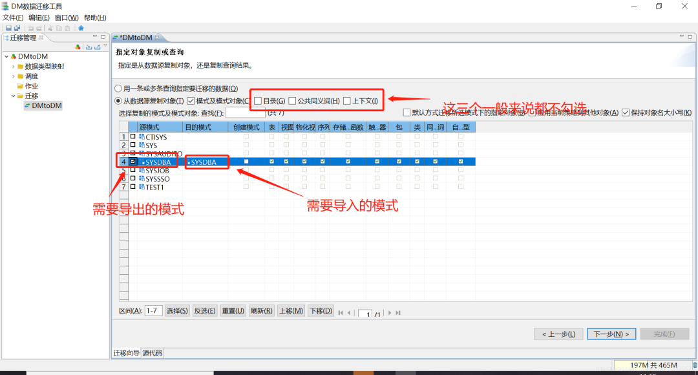This screenshot has height=375, width=698.
Task: Collapse the DMtoDM root tree node
Action: coord(6,56)
